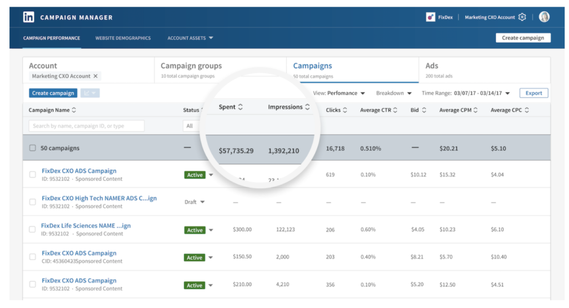This screenshot has width=569, height=308.
Task: Check the $210.00 campaign row checkbox
Action: click(x=33, y=284)
